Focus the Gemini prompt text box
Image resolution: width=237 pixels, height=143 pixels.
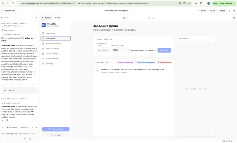coord(19,134)
